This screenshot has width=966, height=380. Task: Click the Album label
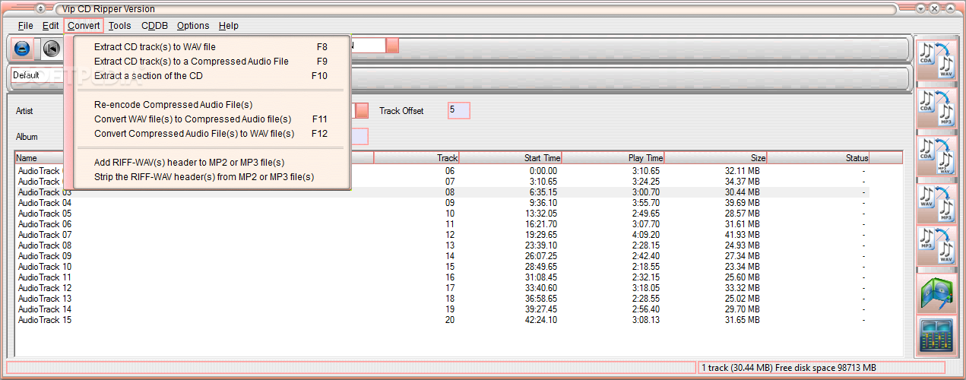pos(27,137)
